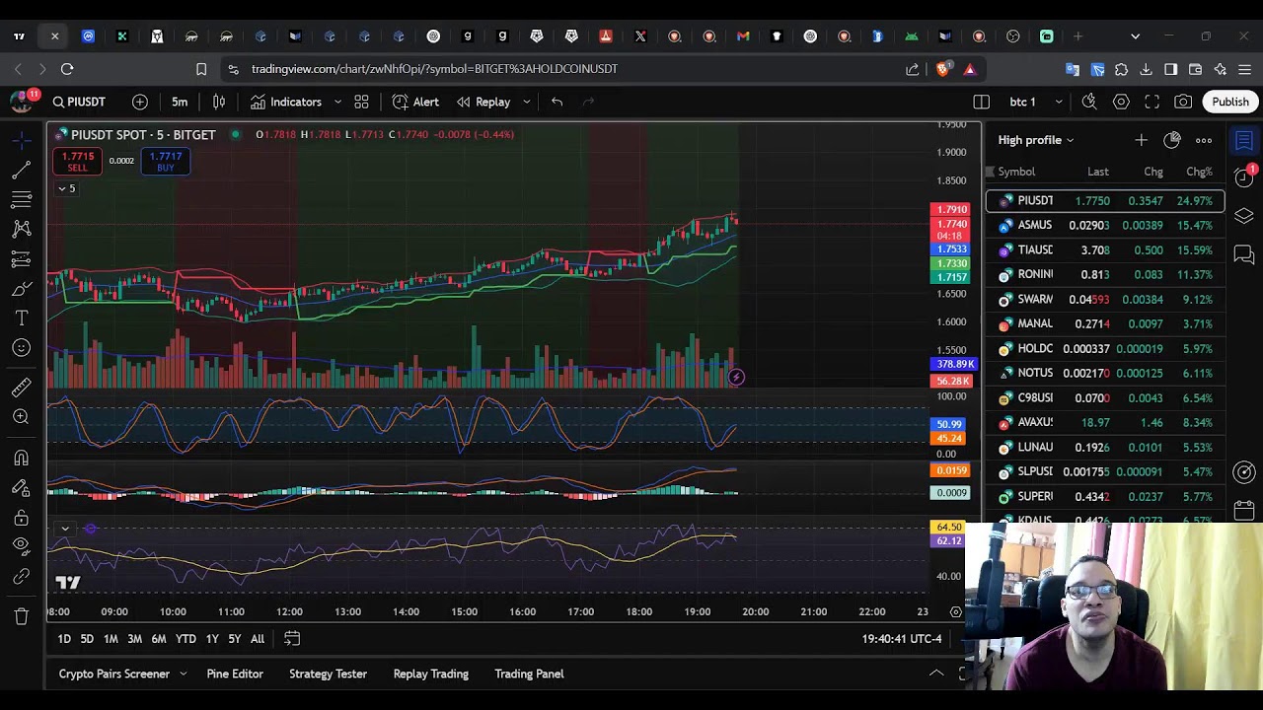The width and height of the screenshot is (1263, 710).
Task: Open the emoji icons tool
Action: tap(22, 347)
